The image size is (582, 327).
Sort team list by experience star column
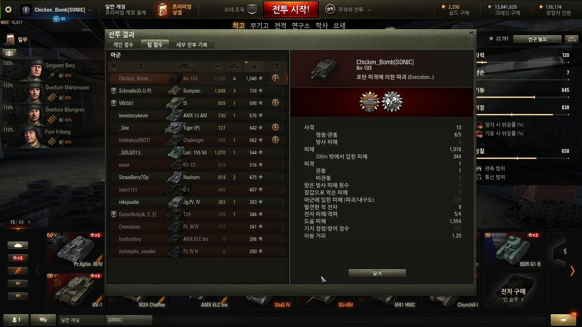[254, 66]
